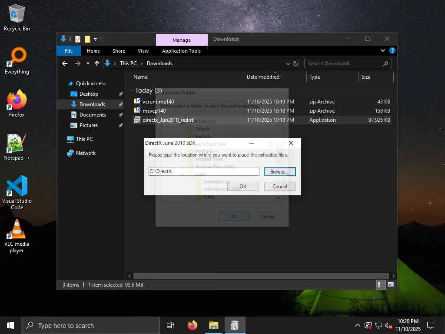The width and height of the screenshot is (445, 334).
Task: Expand the ribbon with the chevron
Action: pos(383,50)
